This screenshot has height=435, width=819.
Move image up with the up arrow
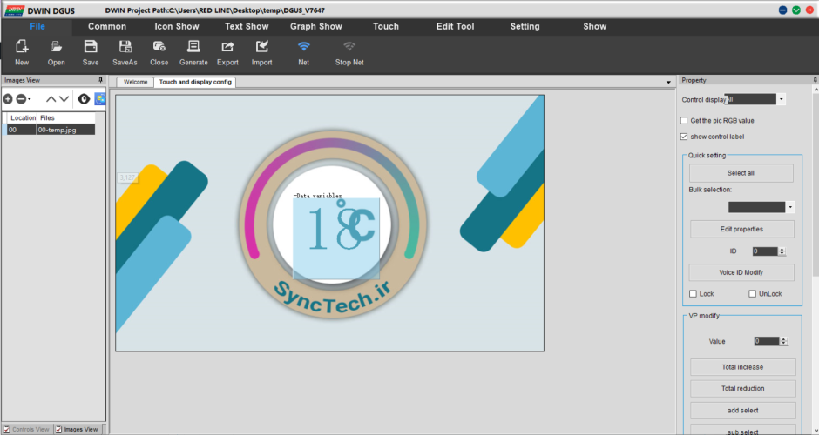51,99
